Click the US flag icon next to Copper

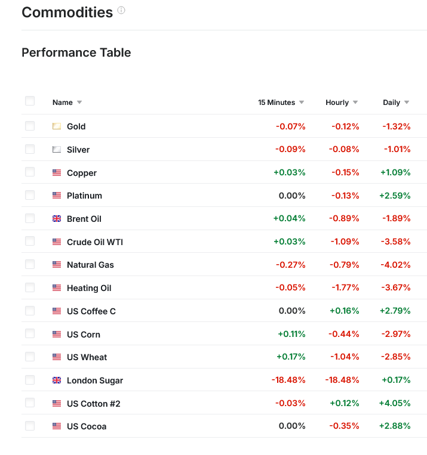point(57,173)
